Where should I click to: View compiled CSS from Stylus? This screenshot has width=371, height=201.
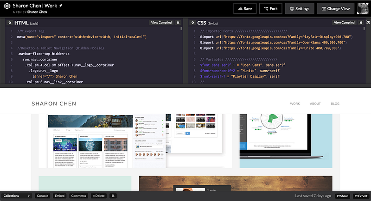pos(344,23)
